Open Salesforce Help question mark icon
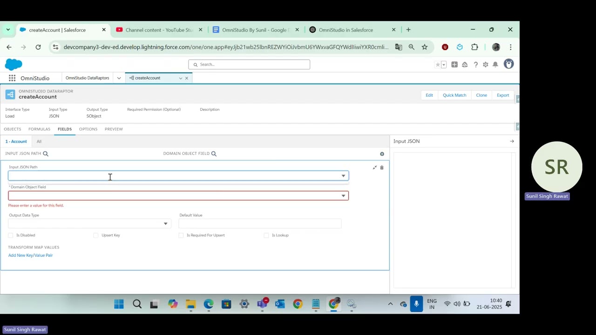596x335 pixels. click(475, 65)
